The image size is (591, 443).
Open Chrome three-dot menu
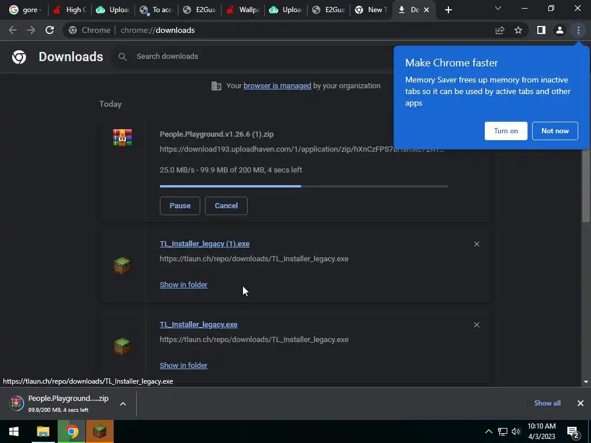(x=578, y=30)
